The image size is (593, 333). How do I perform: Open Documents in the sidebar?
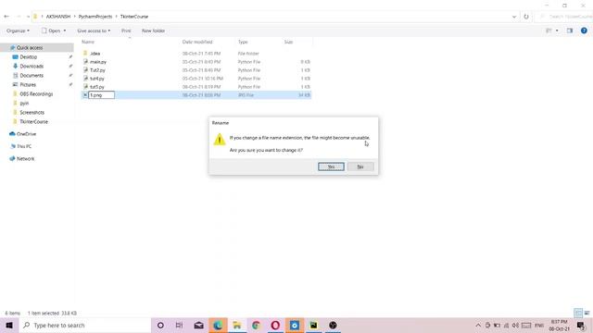[32, 76]
